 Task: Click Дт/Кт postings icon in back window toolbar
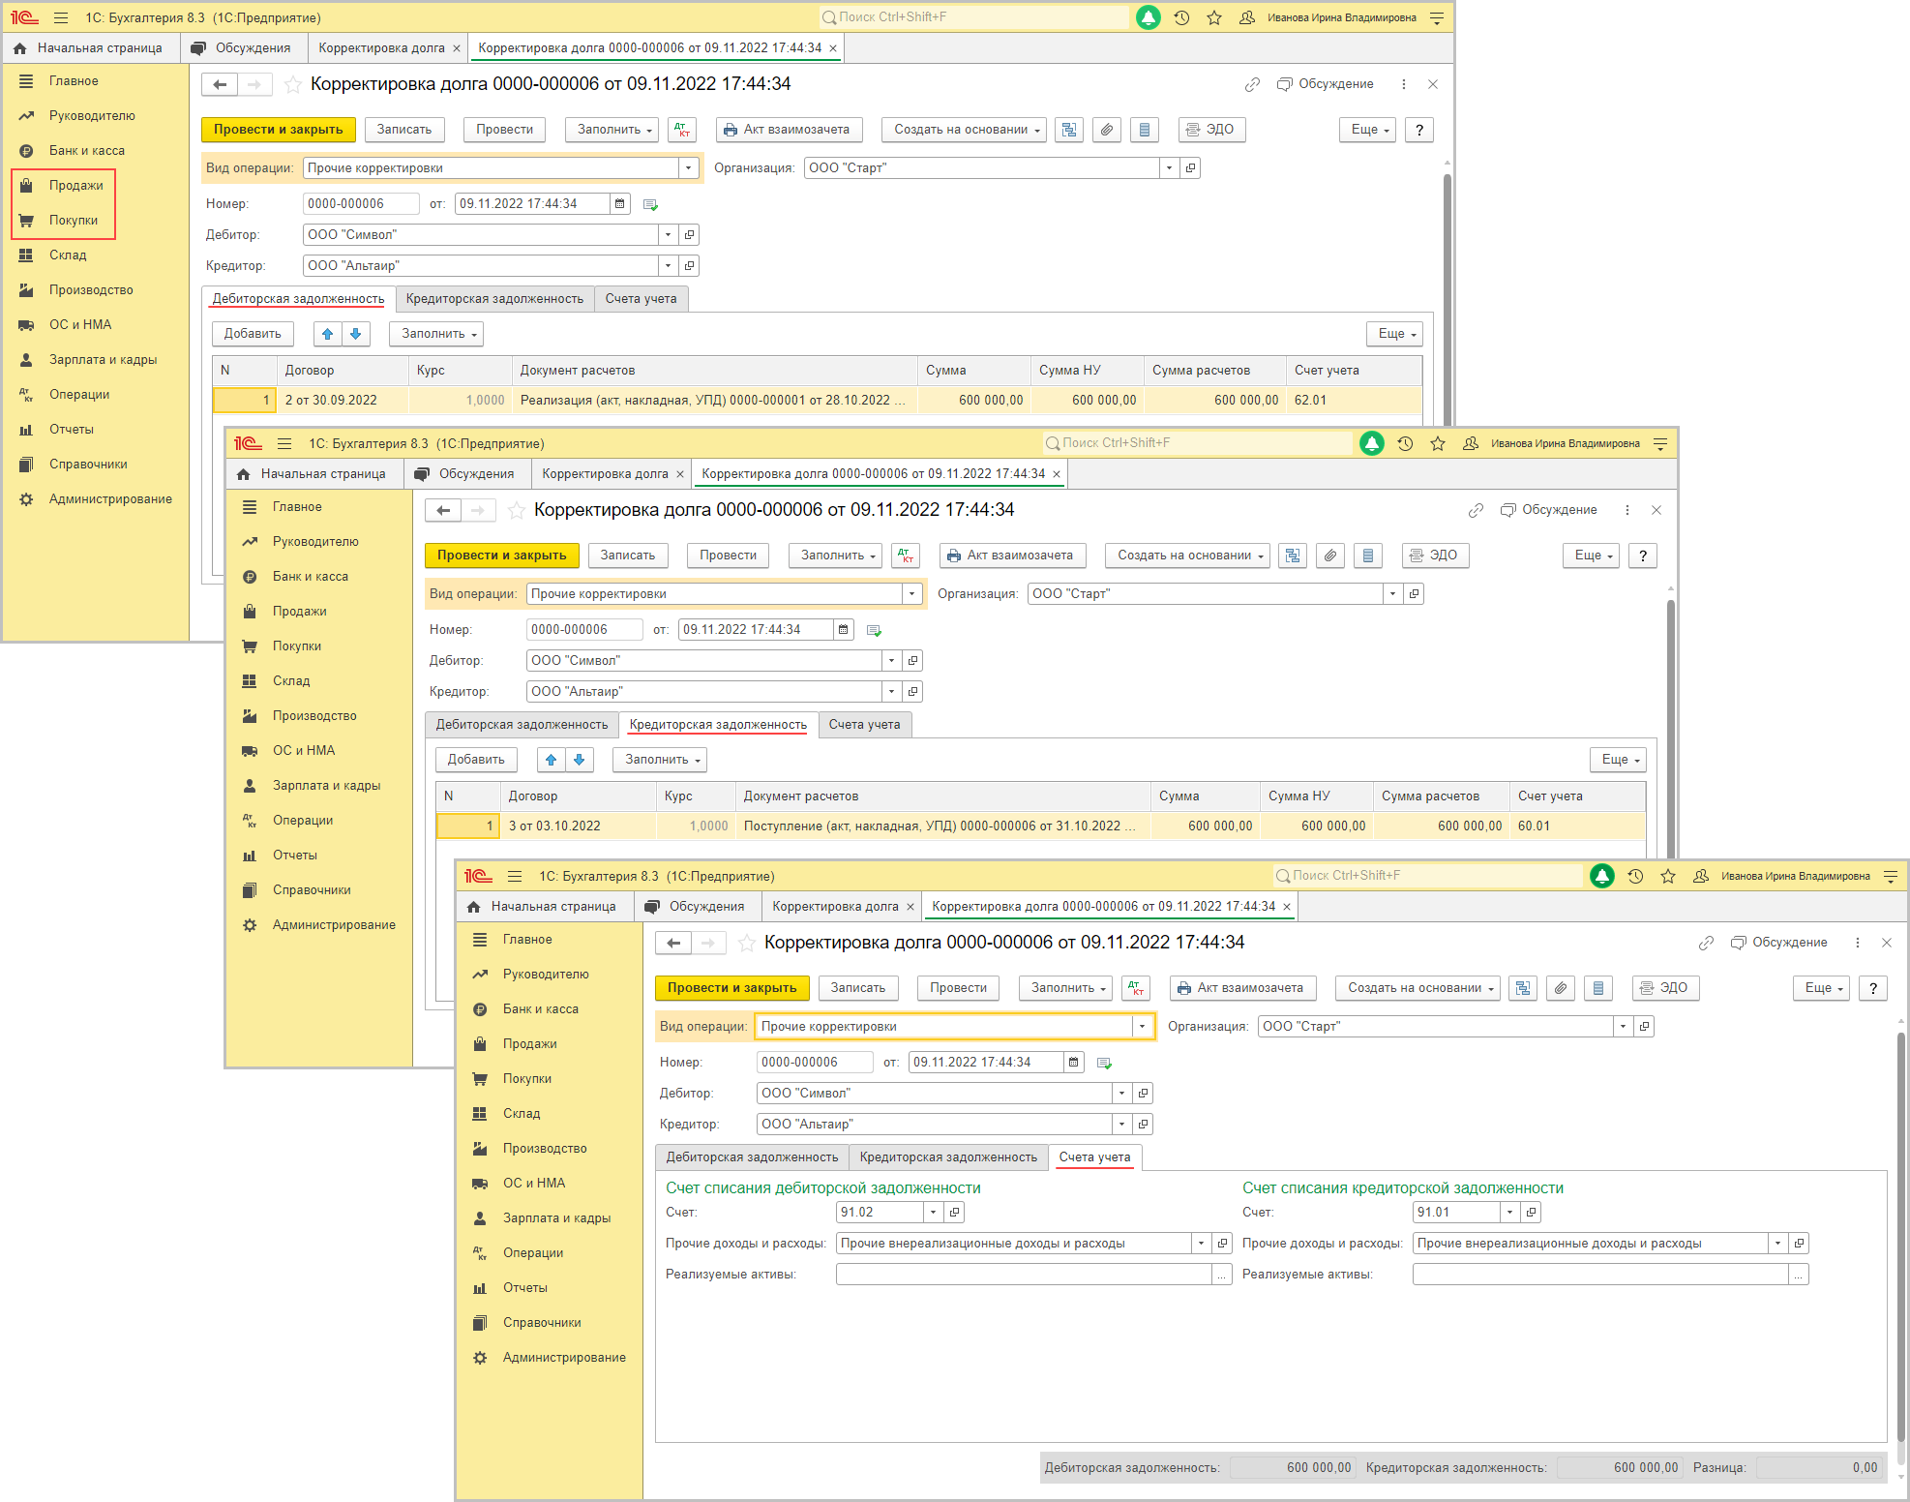[682, 130]
